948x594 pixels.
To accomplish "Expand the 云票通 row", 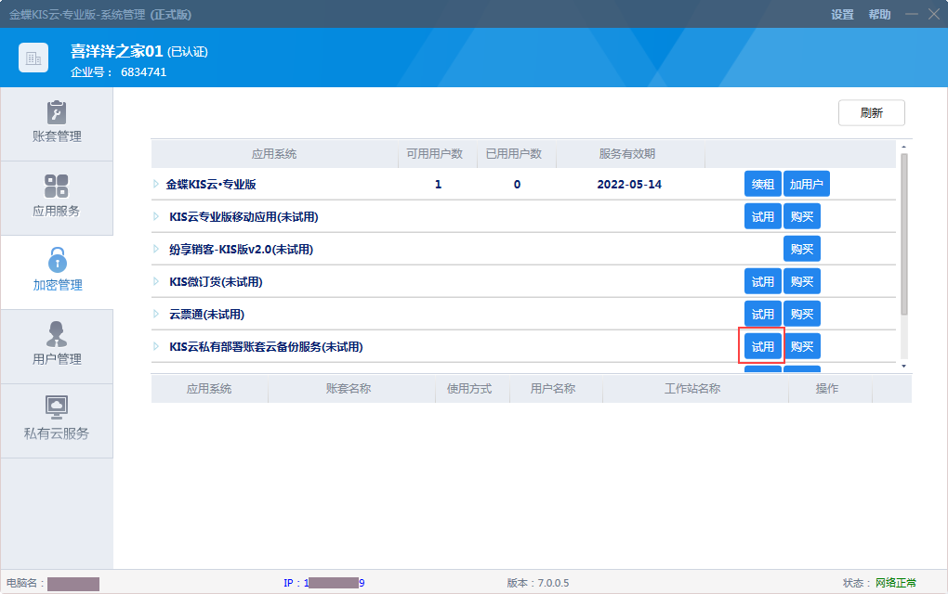I will click(x=156, y=314).
